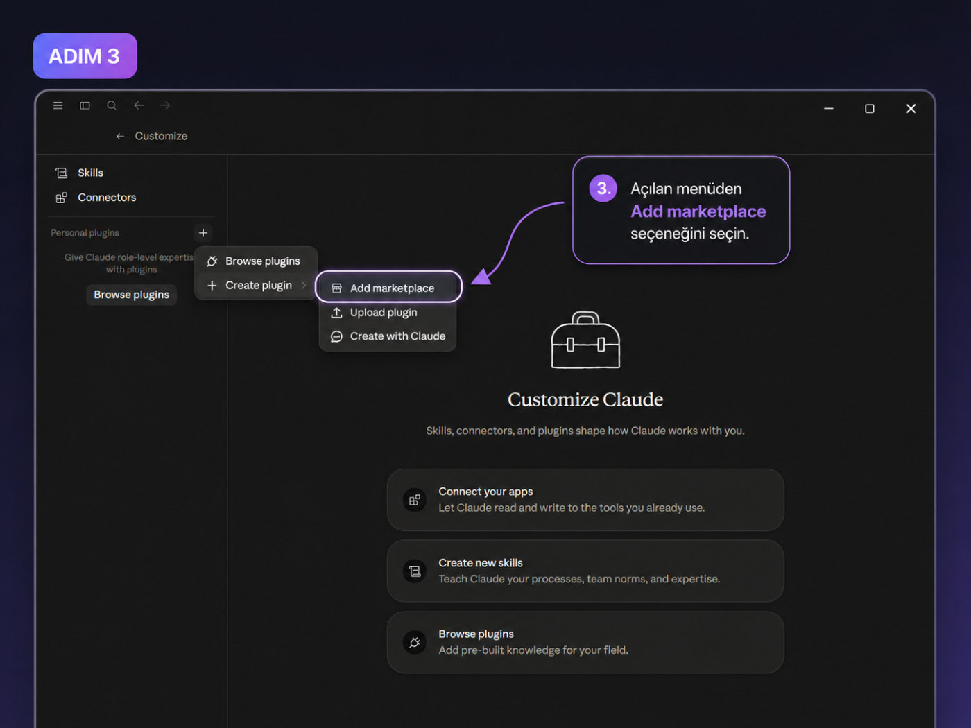Click the toolbox illustration above Customize Claude

[585, 340]
